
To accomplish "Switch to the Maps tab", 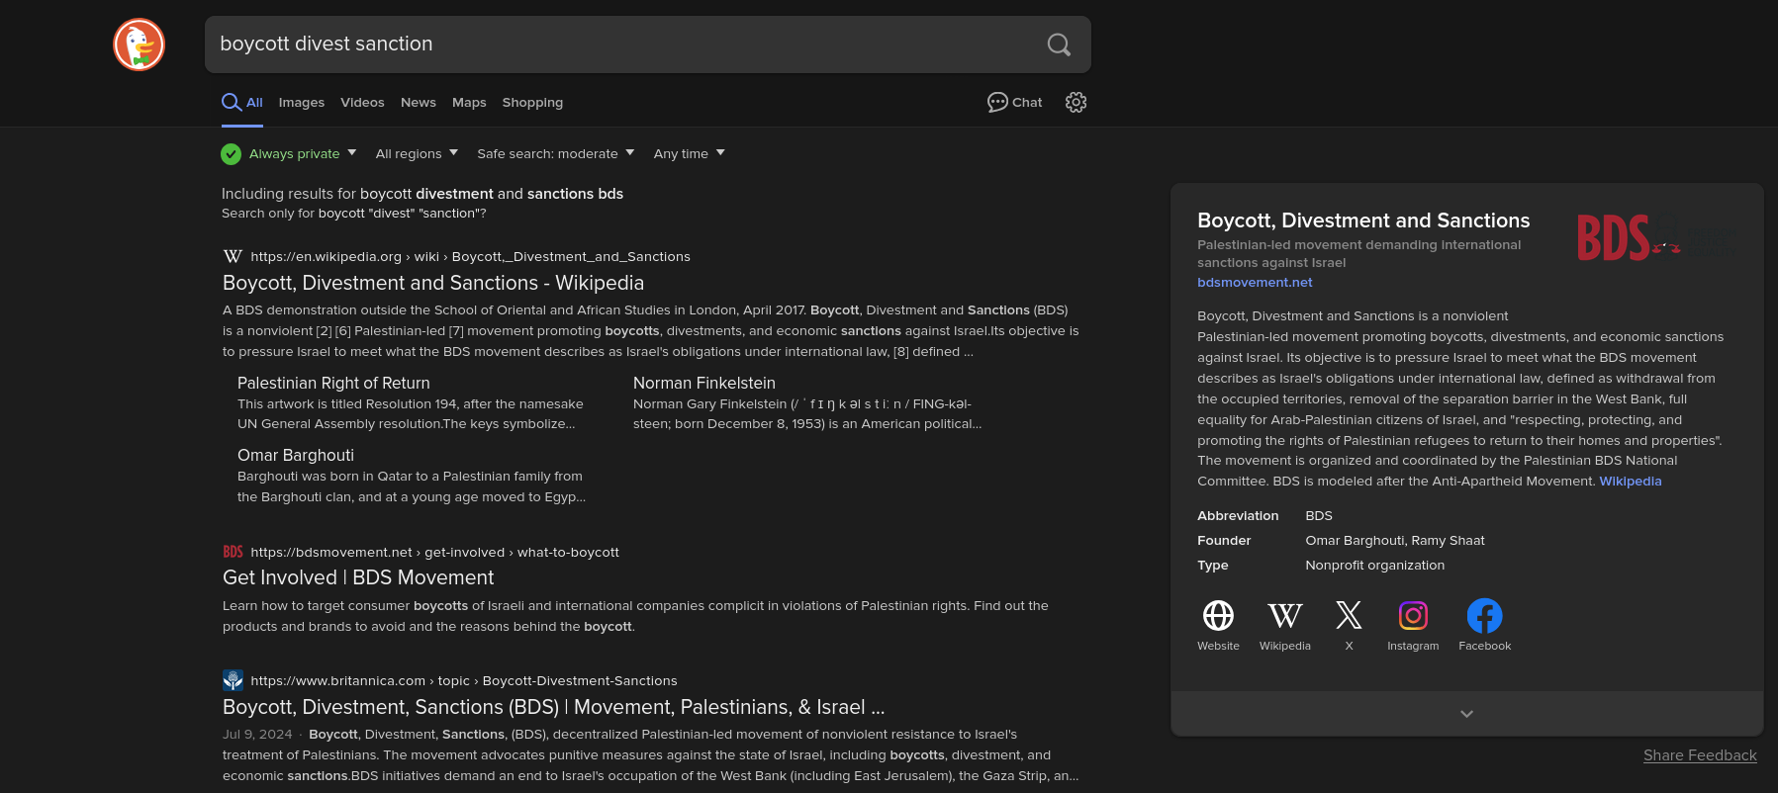I will click(x=469, y=103).
